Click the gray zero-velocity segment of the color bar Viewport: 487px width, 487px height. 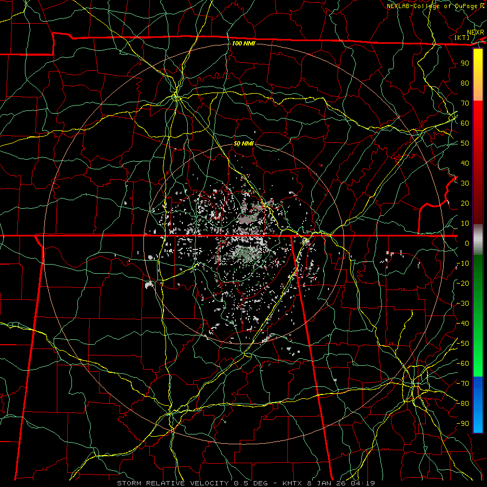point(478,239)
